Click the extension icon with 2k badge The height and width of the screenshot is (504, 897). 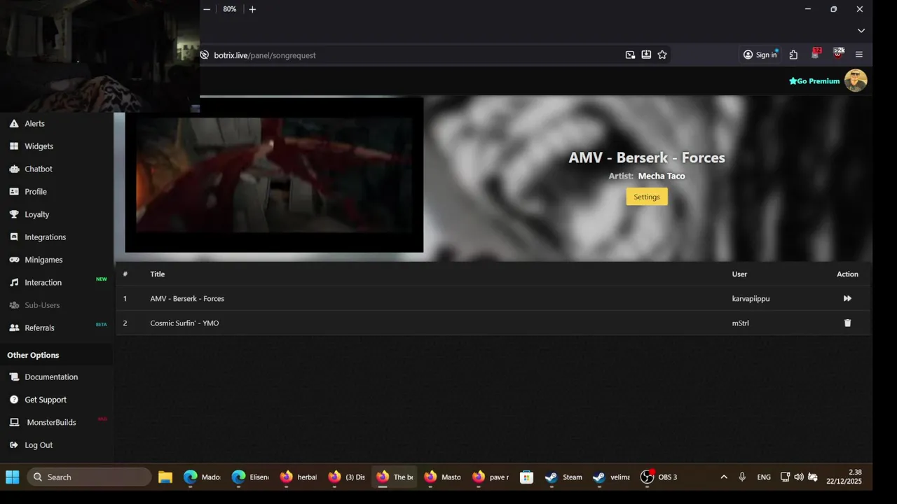click(837, 54)
